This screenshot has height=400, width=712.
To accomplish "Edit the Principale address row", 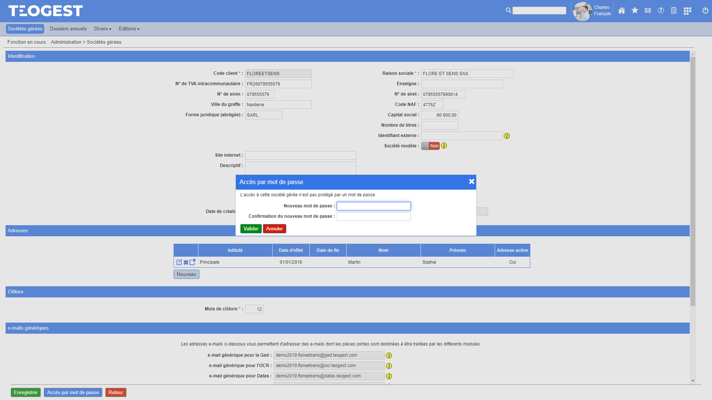I will tap(179, 262).
